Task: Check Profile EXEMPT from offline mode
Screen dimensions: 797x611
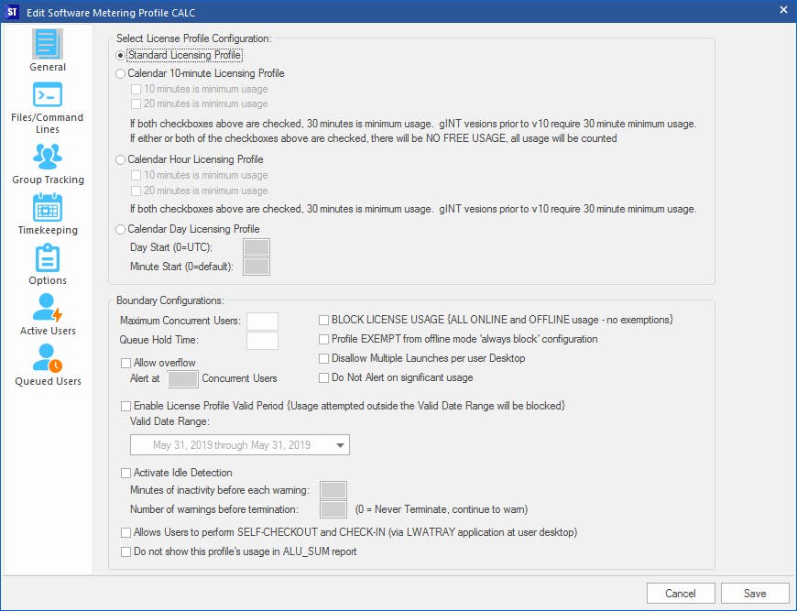Action: pos(323,339)
